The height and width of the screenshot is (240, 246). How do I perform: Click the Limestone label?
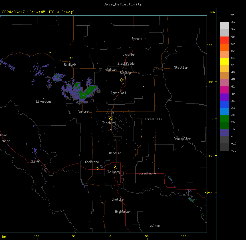point(44,101)
